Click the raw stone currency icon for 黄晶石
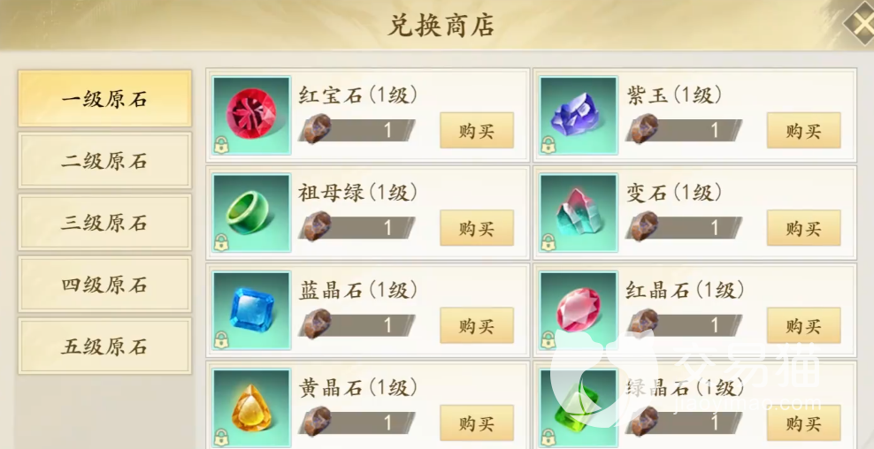The width and height of the screenshot is (874, 449). 318,421
